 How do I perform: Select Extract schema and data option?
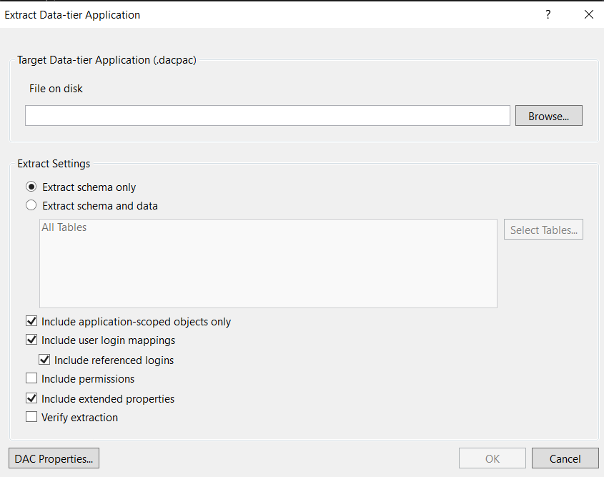(x=31, y=205)
